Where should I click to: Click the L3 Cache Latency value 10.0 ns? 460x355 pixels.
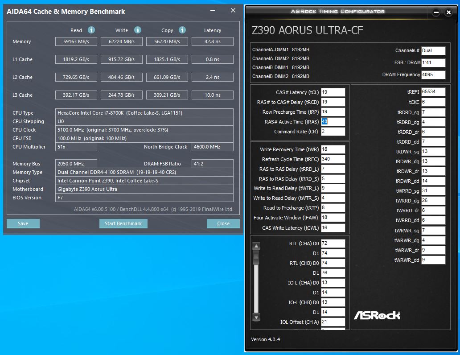point(213,95)
